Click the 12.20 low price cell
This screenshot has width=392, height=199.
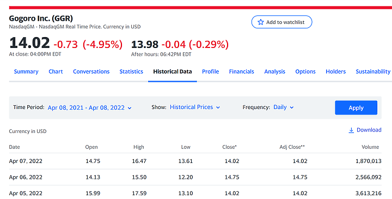[186, 177]
